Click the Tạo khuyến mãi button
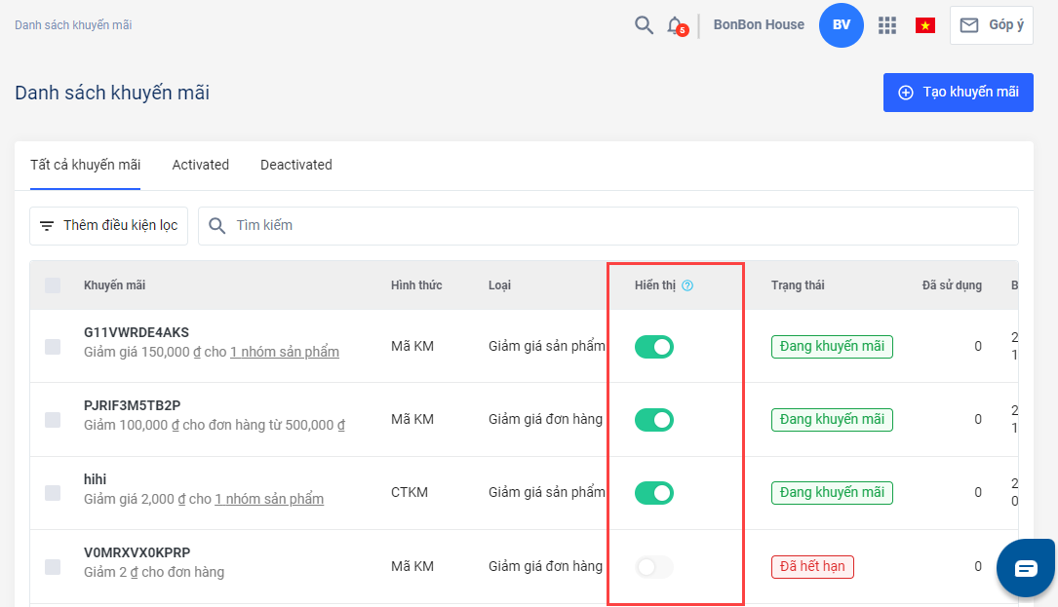This screenshot has width=1058, height=607. 958,93
